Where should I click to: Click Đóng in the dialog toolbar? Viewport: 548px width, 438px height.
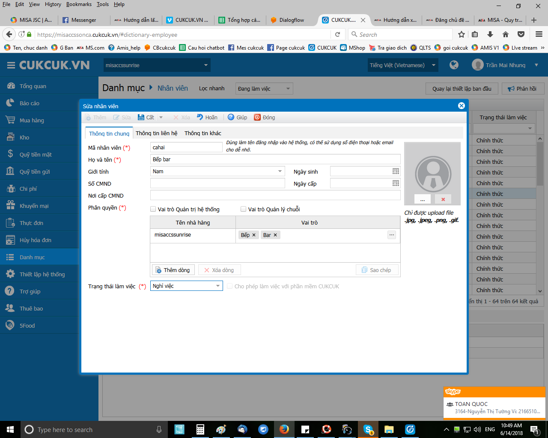(x=265, y=117)
